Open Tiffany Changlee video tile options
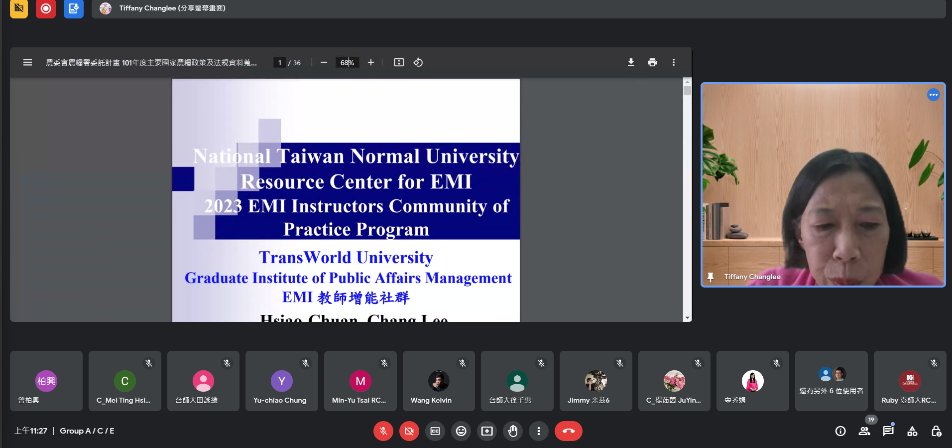952x448 pixels. tap(933, 95)
